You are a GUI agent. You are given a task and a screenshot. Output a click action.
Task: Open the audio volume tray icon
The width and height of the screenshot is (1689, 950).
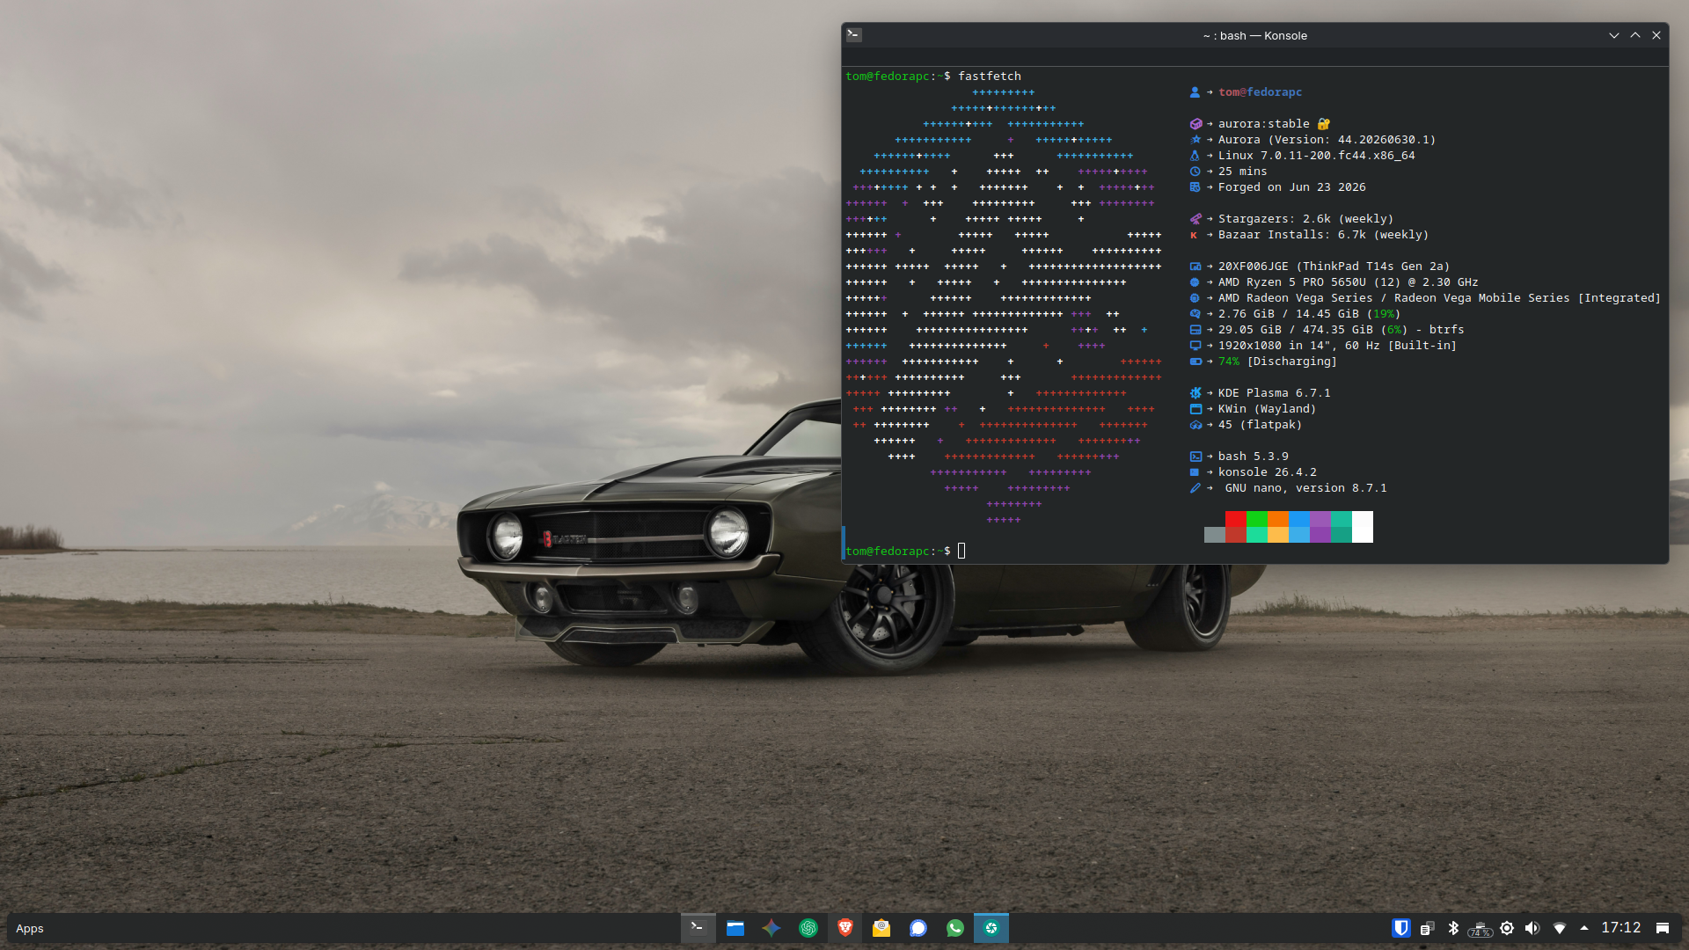(x=1532, y=928)
